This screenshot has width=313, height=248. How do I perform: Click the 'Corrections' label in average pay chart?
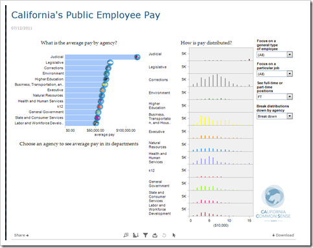click(x=54, y=68)
